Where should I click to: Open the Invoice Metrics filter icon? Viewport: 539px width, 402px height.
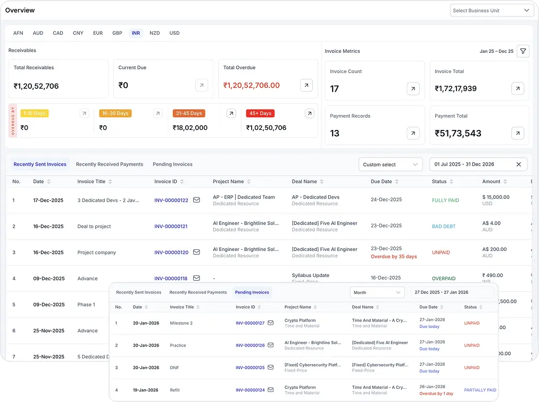point(523,51)
